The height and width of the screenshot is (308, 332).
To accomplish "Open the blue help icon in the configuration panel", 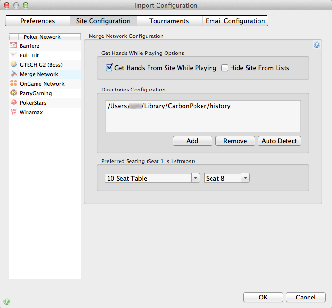I will 316,45.
